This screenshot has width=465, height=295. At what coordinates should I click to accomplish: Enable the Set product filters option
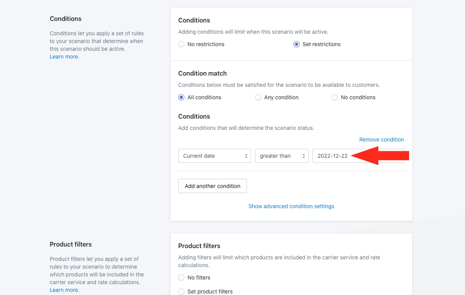pos(181,292)
